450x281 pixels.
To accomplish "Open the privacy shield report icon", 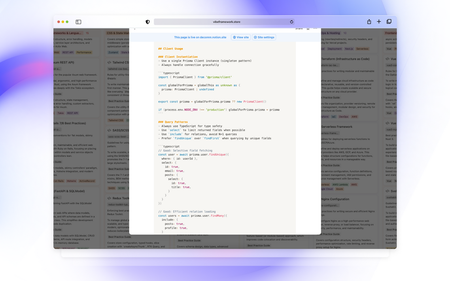I will pyautogui.click(x=147, y=22).
